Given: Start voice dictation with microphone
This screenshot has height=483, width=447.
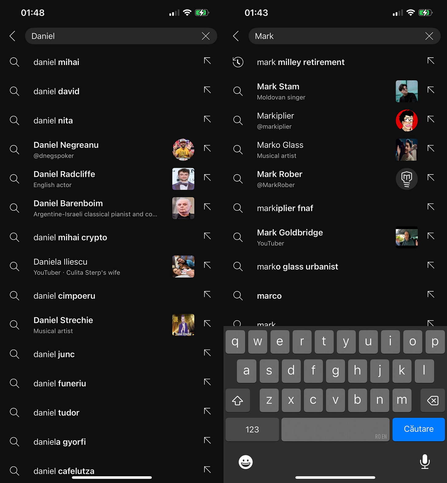Looking at the screenshot, I should 425,462.
